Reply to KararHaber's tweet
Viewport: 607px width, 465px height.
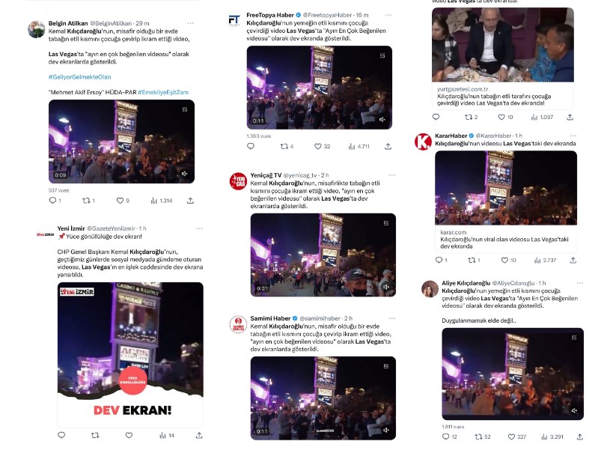[x=439, y=260]
